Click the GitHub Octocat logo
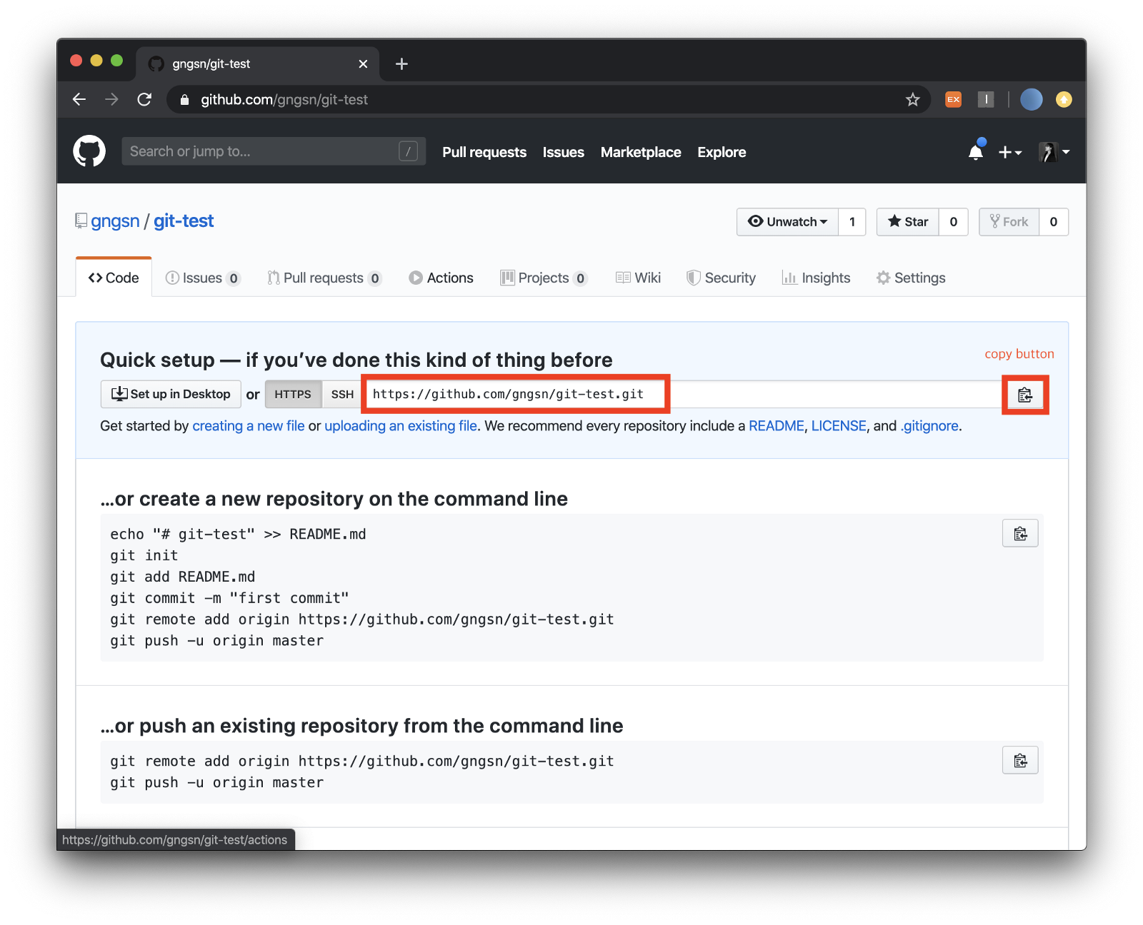1143x925 pixels. [x=89, y=151]
